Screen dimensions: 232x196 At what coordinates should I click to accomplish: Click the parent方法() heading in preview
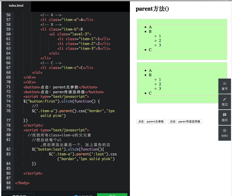point(152,9)
